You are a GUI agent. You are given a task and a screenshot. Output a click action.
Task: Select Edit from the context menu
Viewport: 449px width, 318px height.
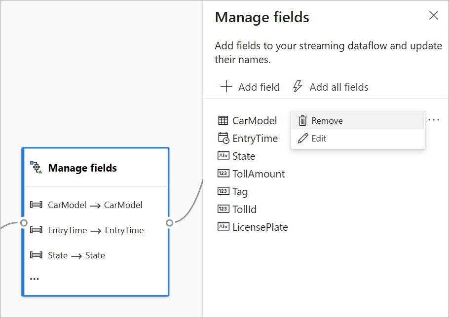(319, 138)
